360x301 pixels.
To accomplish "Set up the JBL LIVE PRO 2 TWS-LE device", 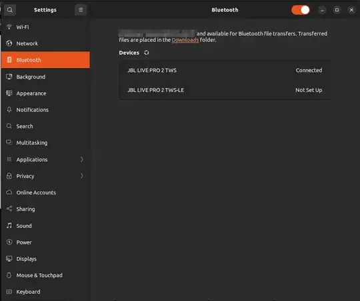I will click(225, 90).
